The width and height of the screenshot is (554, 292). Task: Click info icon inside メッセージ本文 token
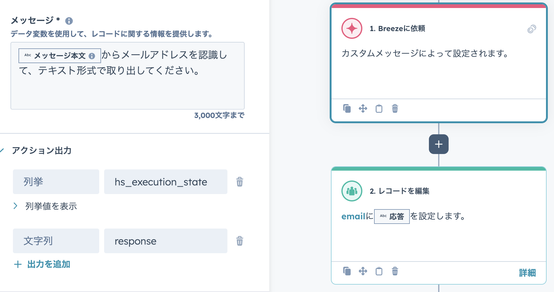coord(92,56)
